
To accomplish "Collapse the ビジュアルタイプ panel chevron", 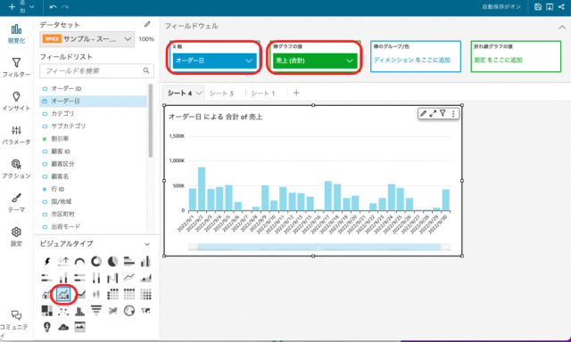I will [147, 244].
